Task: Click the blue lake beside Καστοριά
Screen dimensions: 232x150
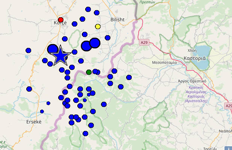Action: click(x=204, y=53)
